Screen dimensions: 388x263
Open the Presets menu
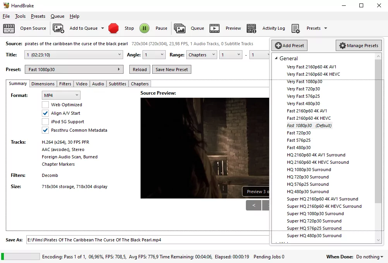[38, 16]
